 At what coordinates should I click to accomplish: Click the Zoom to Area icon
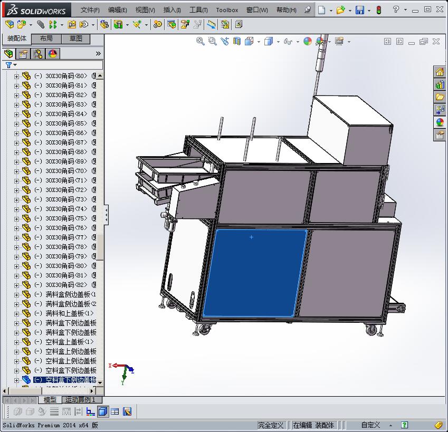pyautogui.click(x=212, y=41)
